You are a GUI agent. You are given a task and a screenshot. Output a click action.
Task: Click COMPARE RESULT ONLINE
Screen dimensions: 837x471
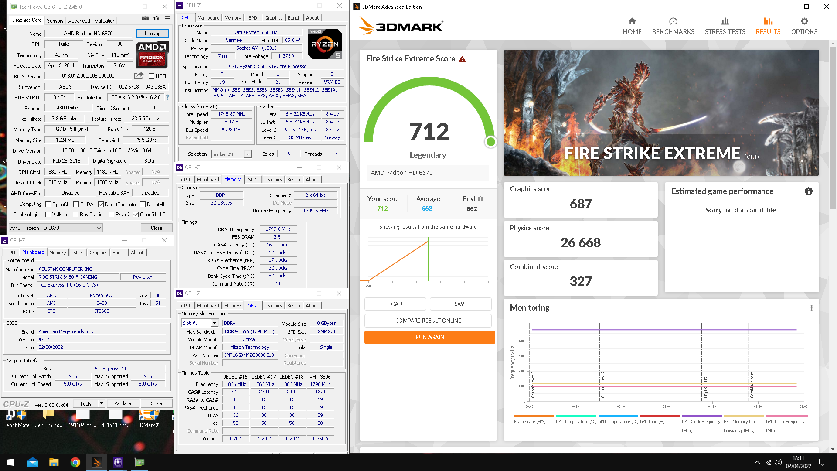[428, 321]
